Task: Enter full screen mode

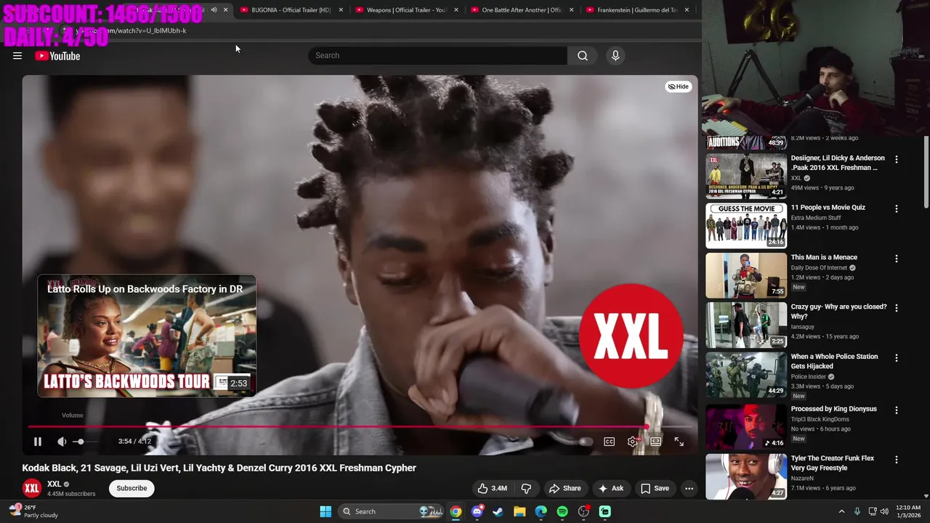Action: [x=679, y=442]
